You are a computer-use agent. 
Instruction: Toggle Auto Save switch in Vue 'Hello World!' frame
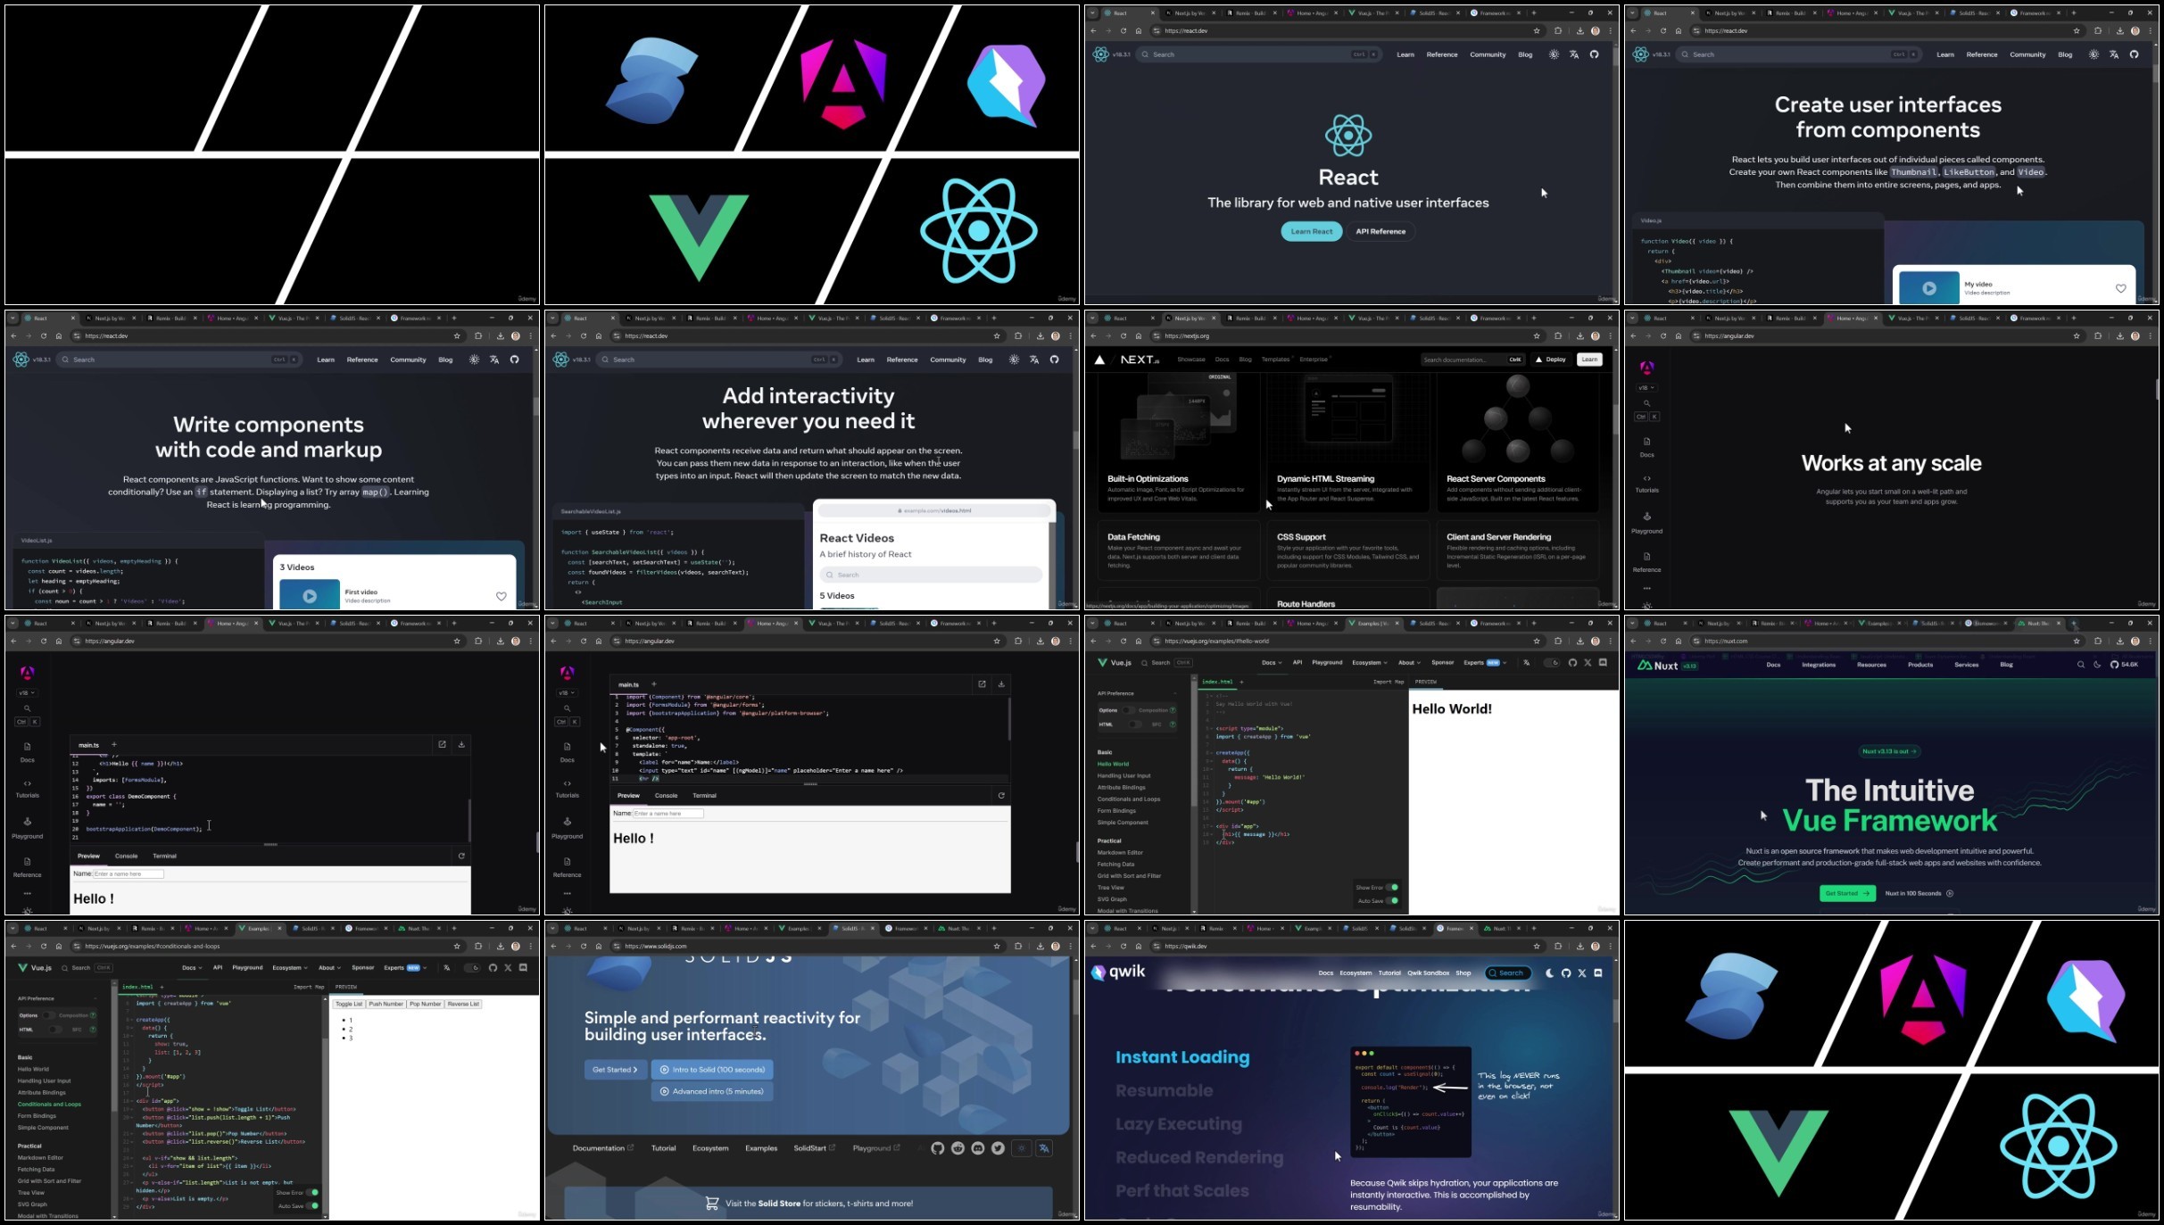(1392, 900)
